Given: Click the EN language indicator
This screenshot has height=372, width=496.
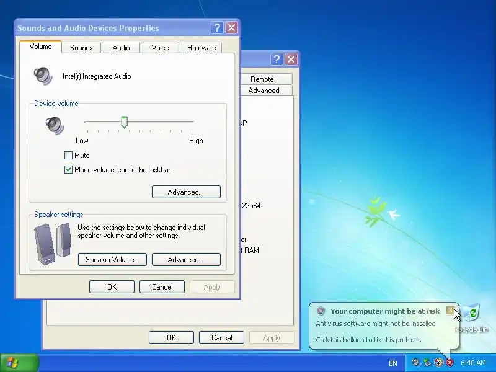Looking at the screenshot, I should coord(393,363).
